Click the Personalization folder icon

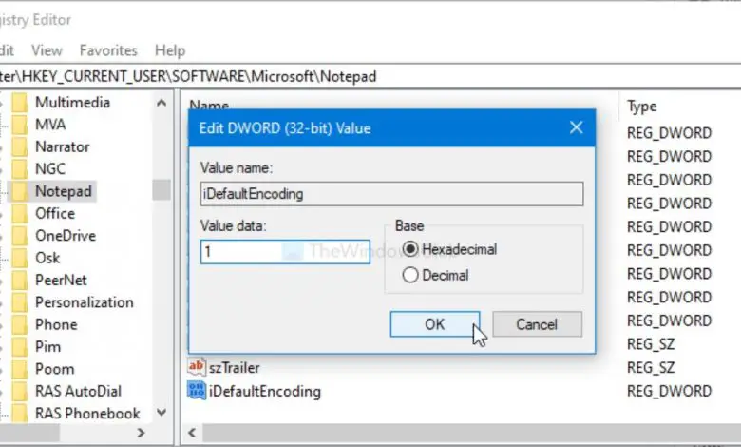click(18, 302)
